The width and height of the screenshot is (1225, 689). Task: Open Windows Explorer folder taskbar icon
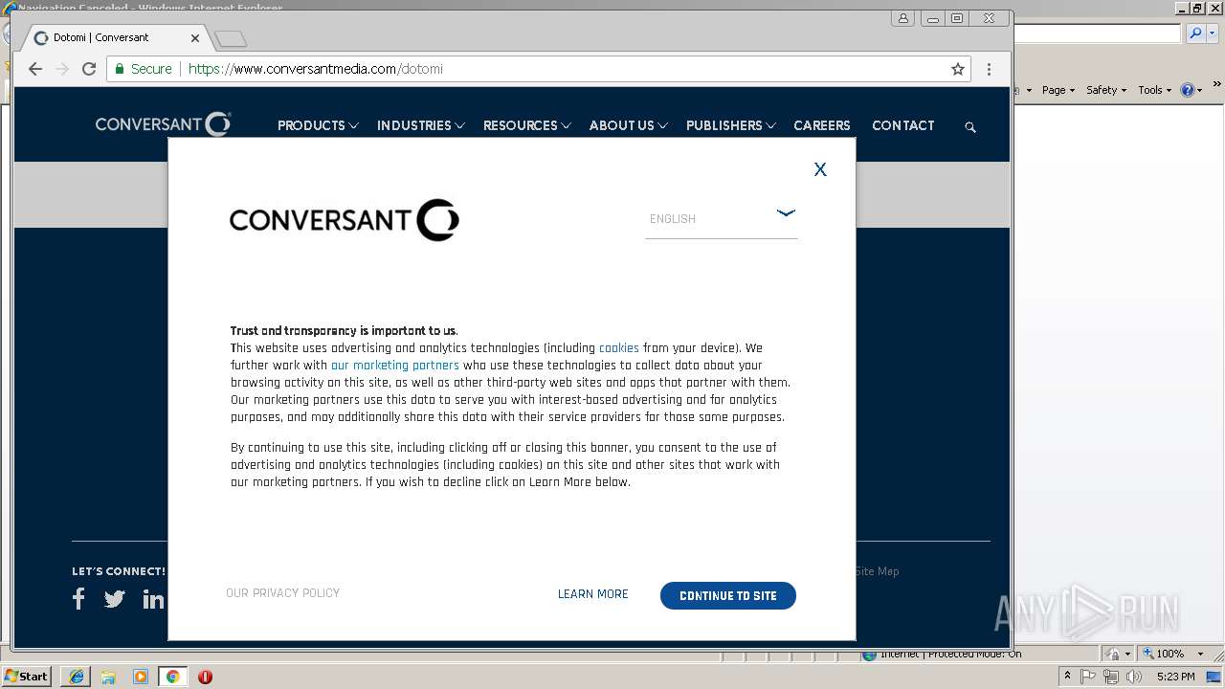(x=108, y=677)
